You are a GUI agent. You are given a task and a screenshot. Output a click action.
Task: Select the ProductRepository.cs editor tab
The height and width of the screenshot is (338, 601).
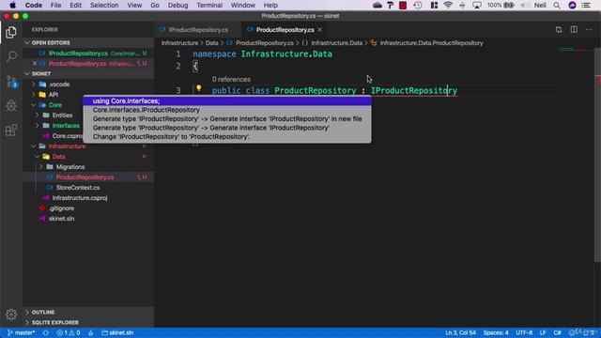285,29
